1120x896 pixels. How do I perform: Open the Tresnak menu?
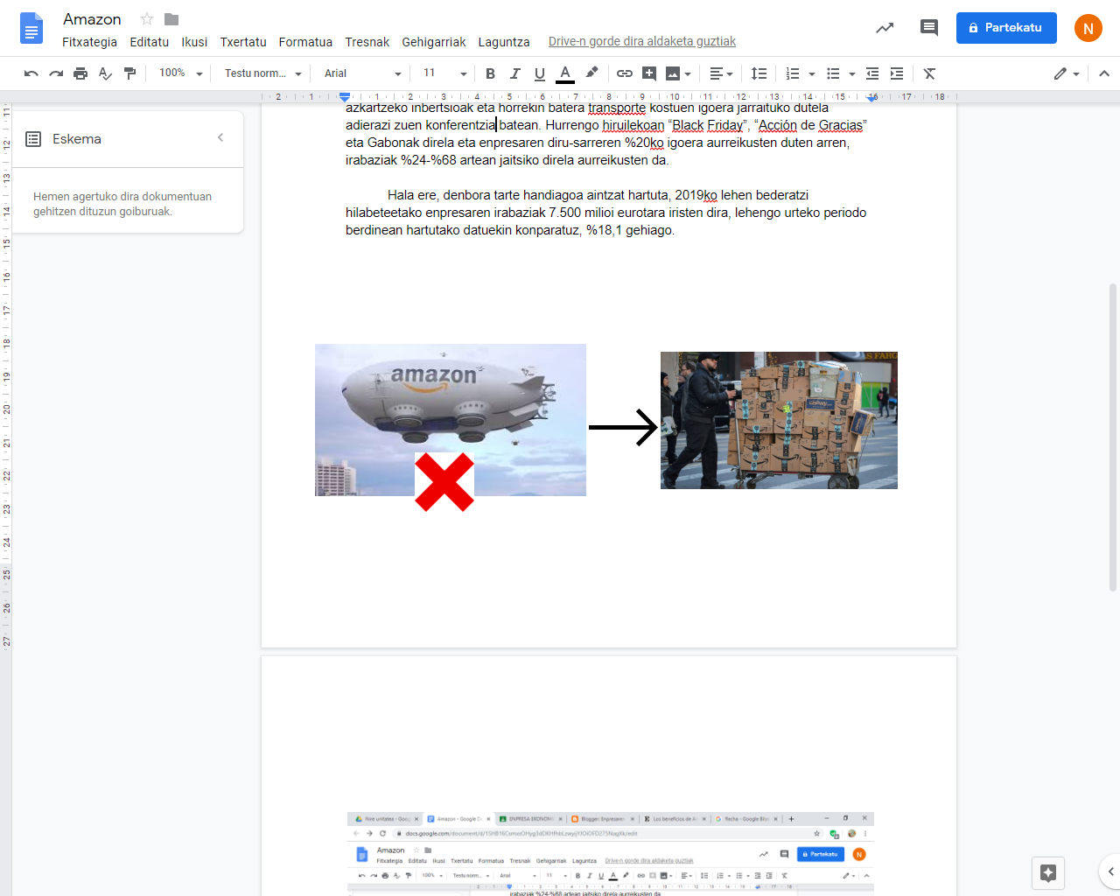367,42
